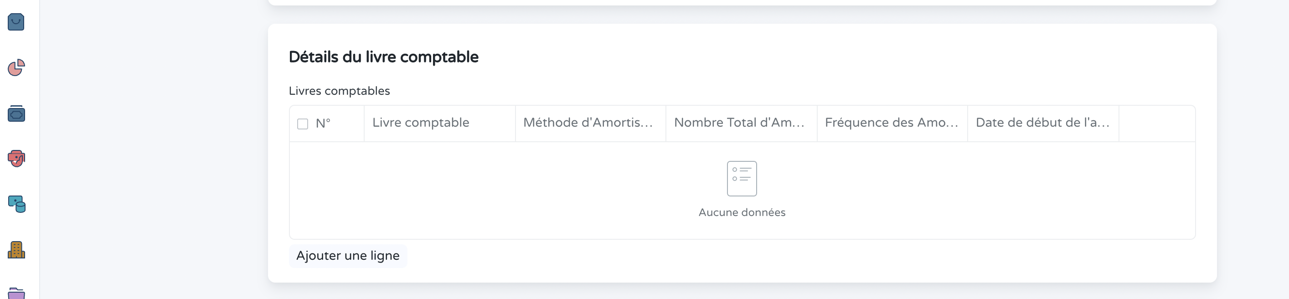1289x299 pixels.
Task: Open the shopping bag module icon
Action: pos(15,22)
